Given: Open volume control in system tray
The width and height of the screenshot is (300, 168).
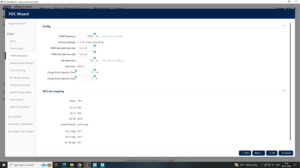Looking at the screenshot, I should (273, 165).
